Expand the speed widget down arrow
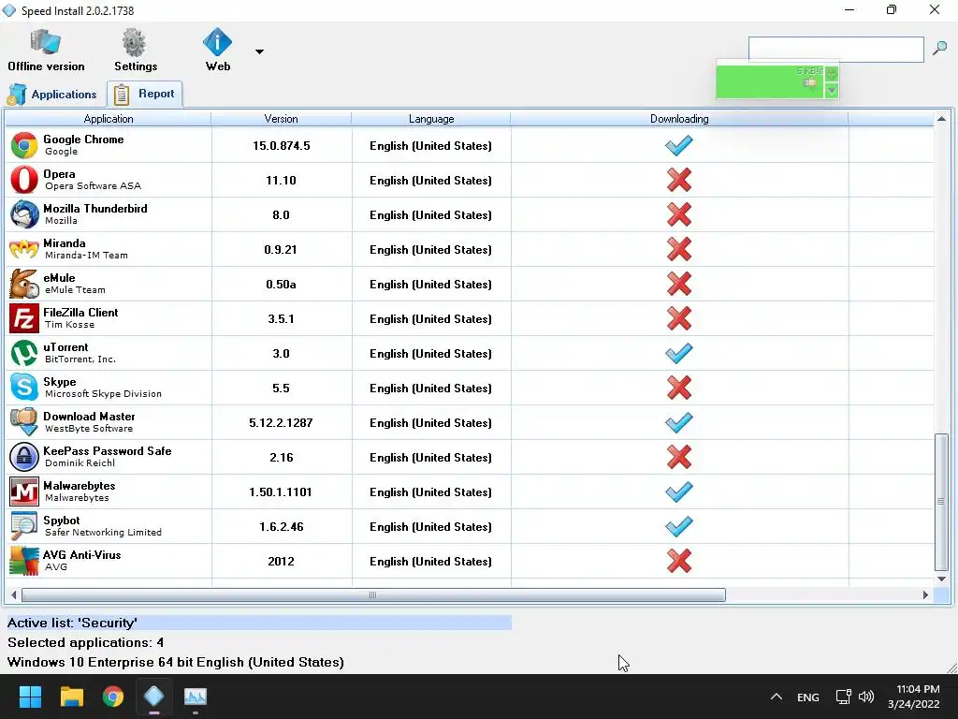 point(831,91)
